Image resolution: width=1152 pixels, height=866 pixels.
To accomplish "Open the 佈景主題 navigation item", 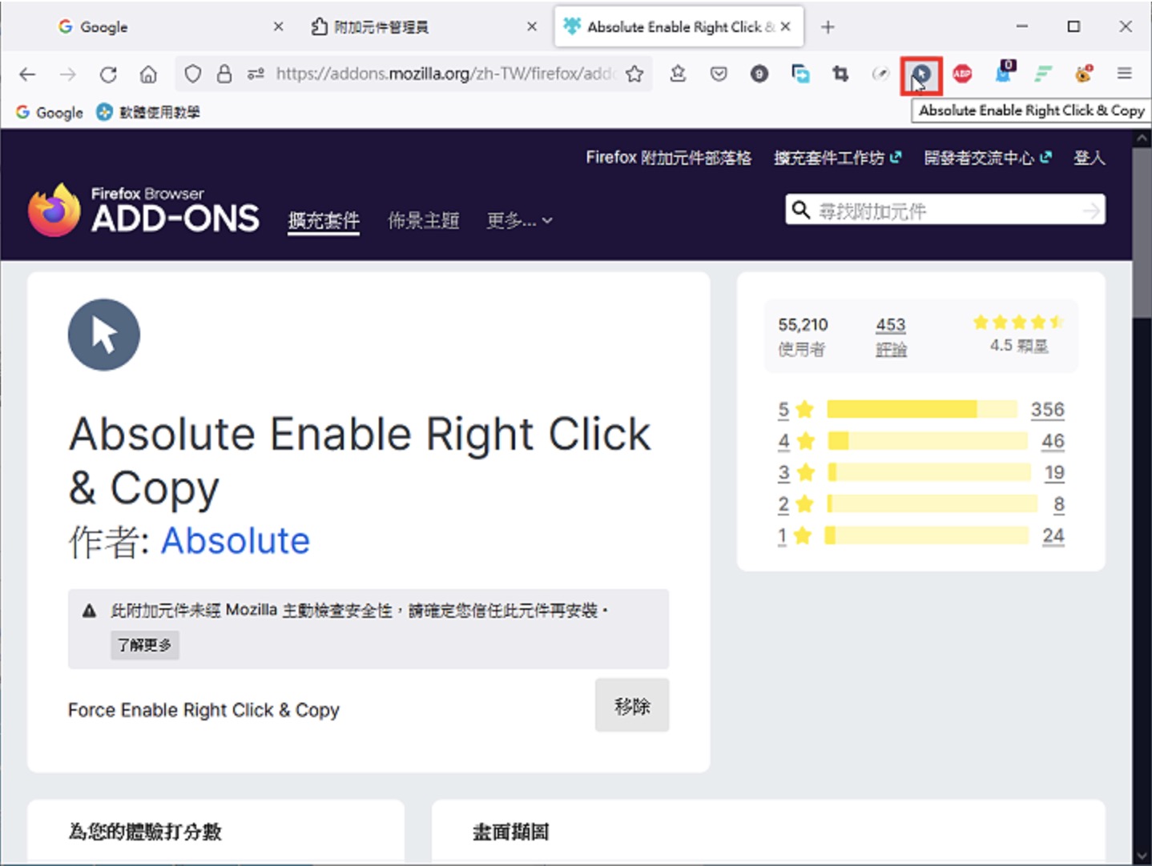I will 423,221.
